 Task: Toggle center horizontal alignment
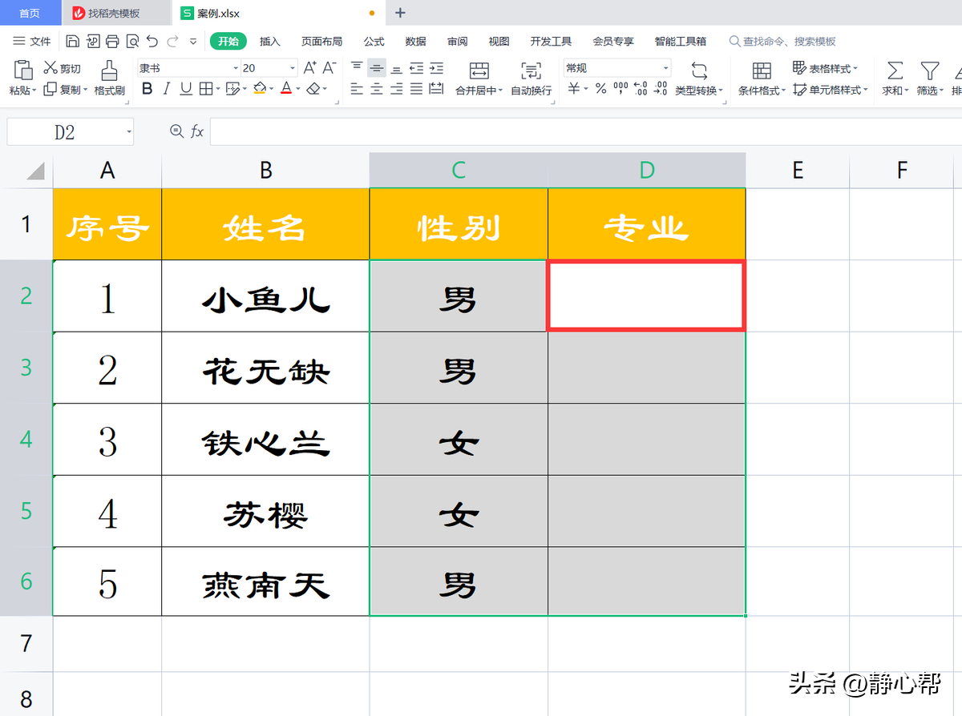point(377,89)
